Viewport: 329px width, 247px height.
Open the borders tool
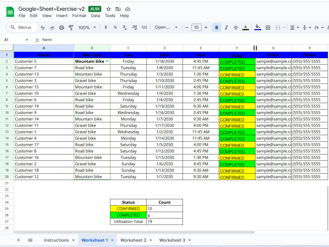coord(268,28)
